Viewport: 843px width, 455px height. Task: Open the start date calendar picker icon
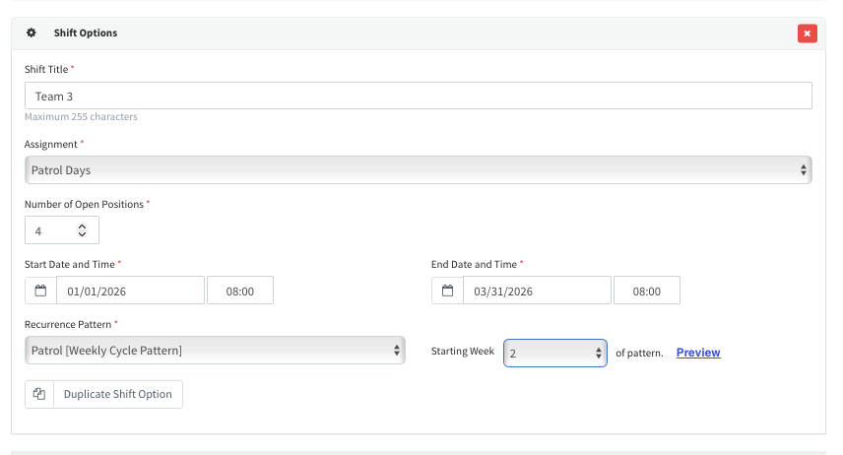point(40,291)
